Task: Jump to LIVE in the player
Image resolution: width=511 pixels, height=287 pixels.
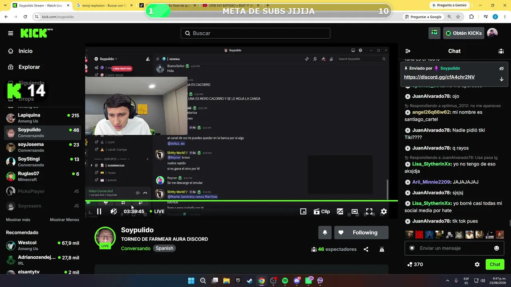Action: click(x=157, y=211)
